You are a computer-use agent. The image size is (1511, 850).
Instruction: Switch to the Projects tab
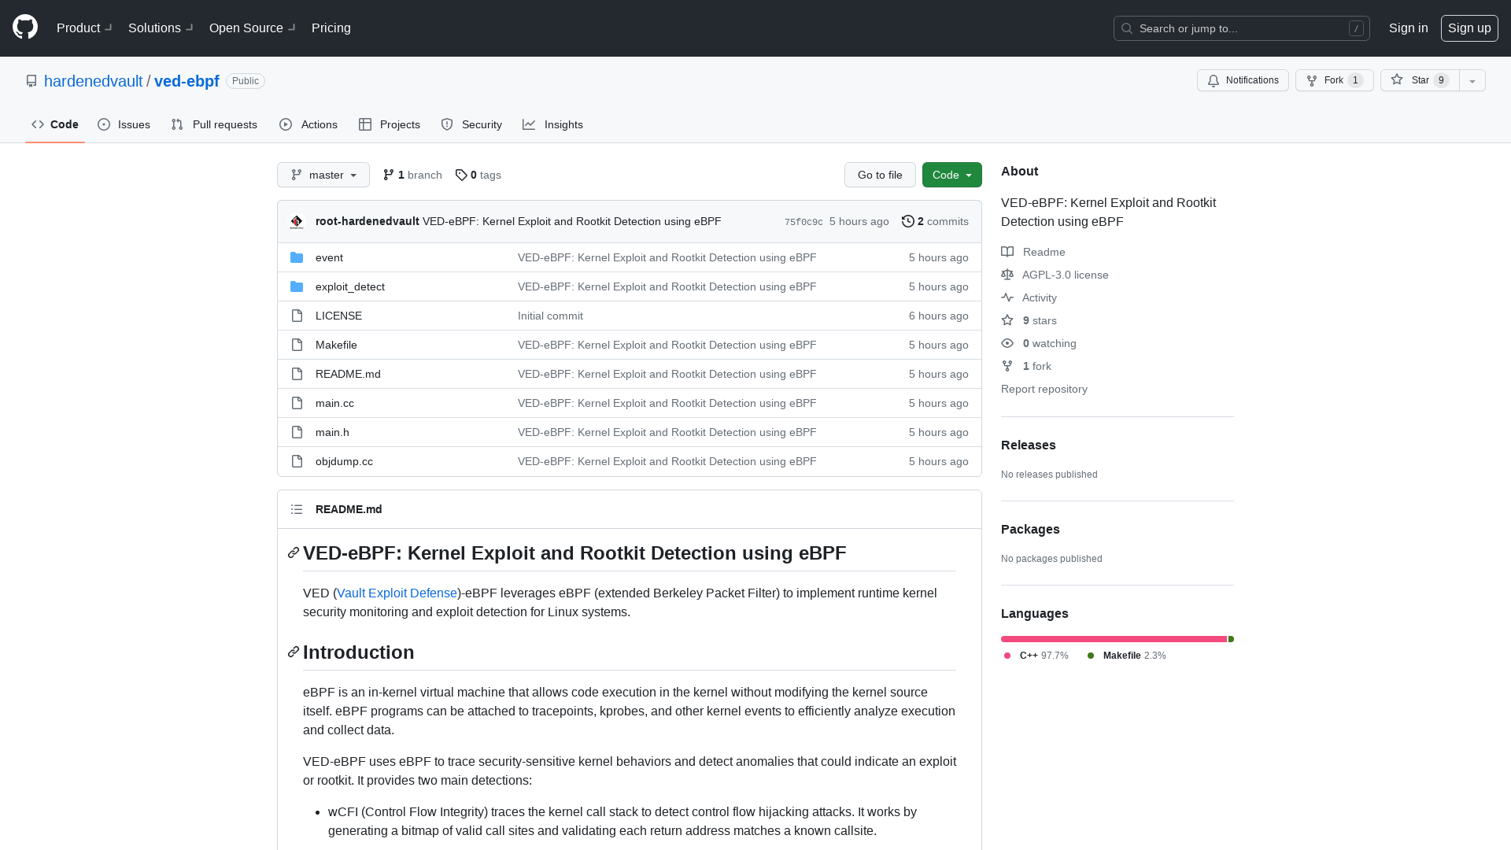click(390, 124)
